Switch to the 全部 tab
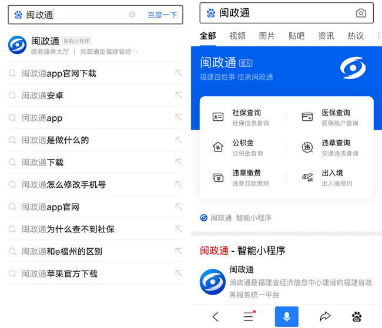 click(207, 36)
